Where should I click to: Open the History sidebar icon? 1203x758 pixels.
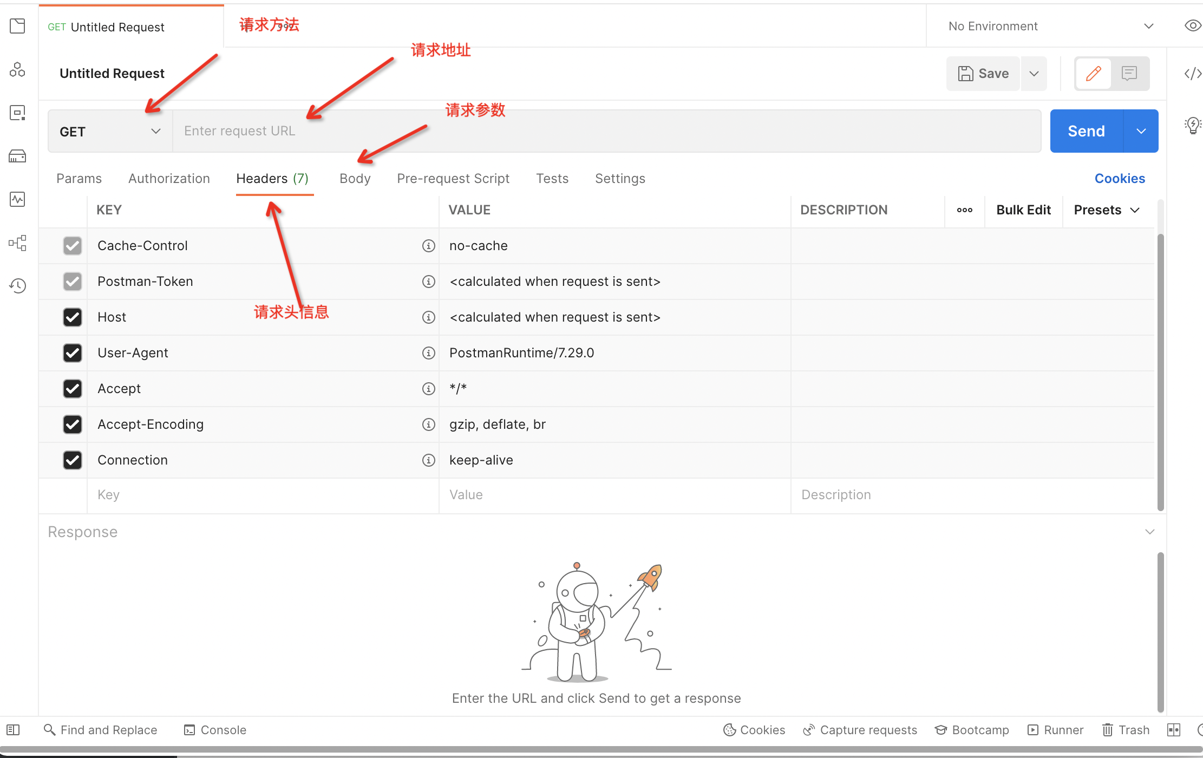17,286
